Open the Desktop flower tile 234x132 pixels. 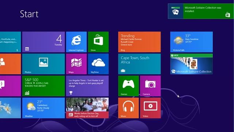coord(10,108)
